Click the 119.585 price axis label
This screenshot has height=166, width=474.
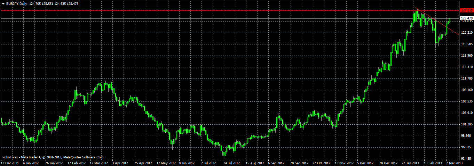coord(466,44)
